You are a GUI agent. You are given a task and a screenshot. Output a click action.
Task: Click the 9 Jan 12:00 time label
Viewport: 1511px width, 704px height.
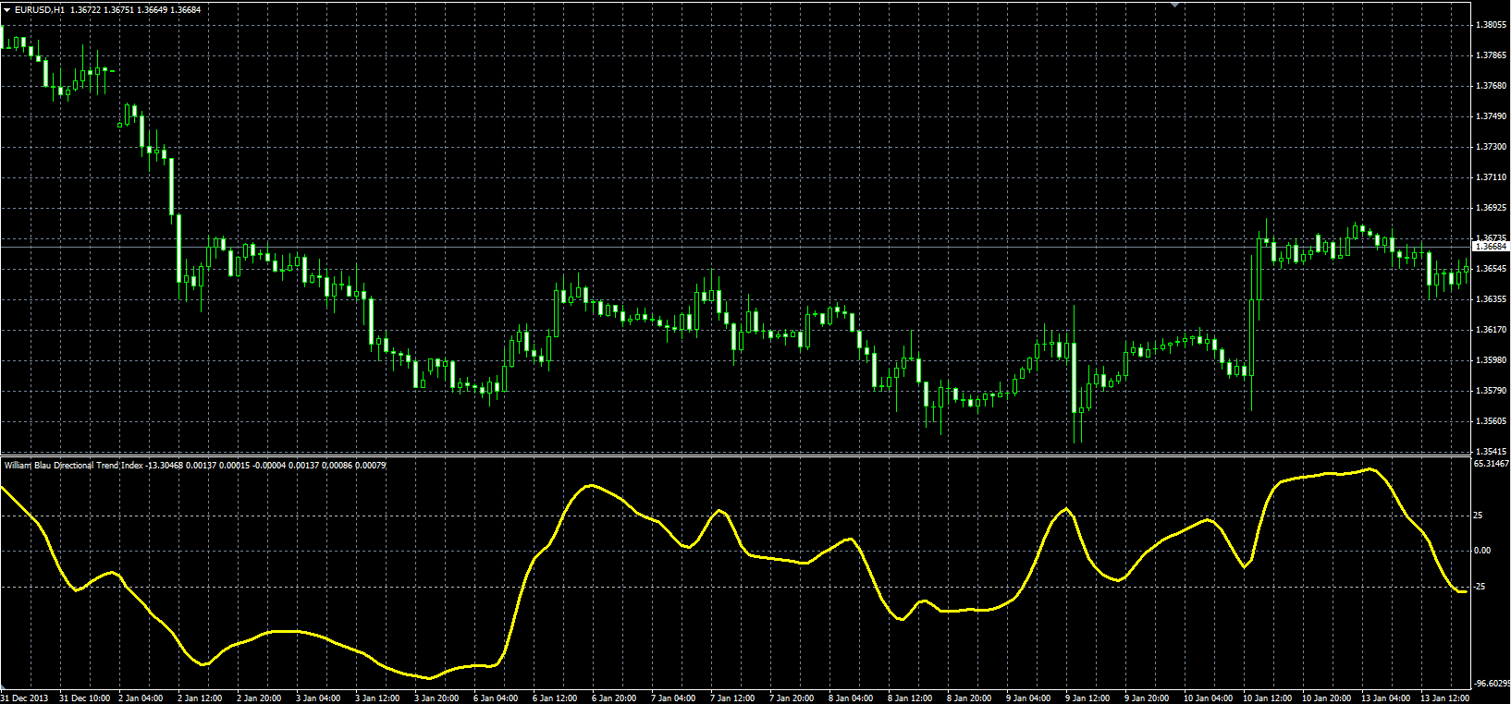[1087, 698]
